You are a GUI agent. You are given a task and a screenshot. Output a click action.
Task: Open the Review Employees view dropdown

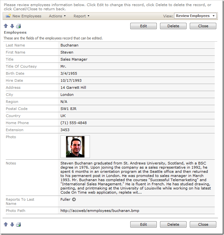point(195,16)
